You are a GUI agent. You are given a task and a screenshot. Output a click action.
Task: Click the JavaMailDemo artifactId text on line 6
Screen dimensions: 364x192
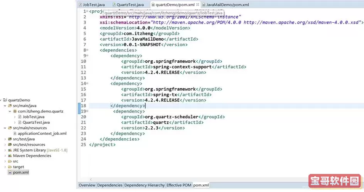148,39
